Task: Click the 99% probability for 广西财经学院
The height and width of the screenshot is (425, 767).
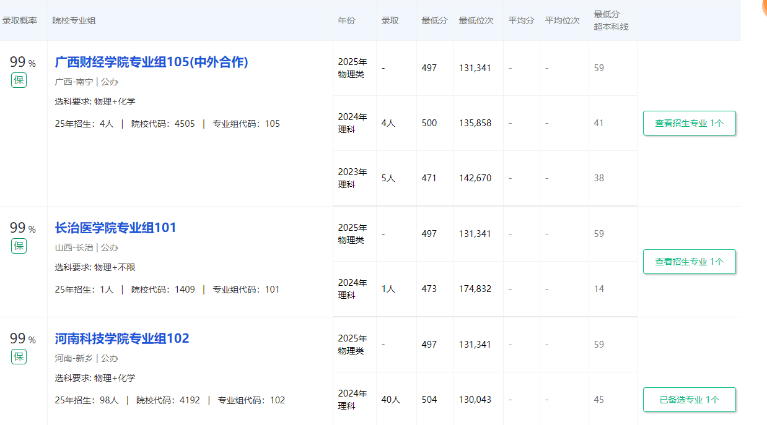Action: (x=23, y=62)
